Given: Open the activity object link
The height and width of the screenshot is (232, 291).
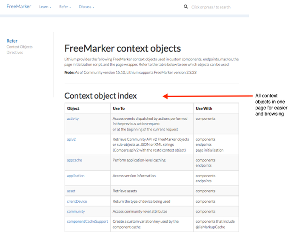Looking at the screenshot, I should tap(73, 119).
